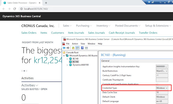This screenshot has width=173, height=104.
Task: Click the signal strength icon in session bar
Action: click(152, 2)
